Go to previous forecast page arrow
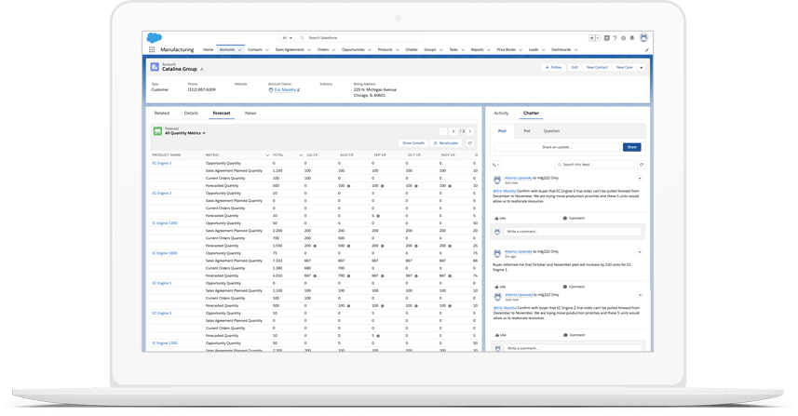This screenshot has width=798, height=416. coord(443,131)
